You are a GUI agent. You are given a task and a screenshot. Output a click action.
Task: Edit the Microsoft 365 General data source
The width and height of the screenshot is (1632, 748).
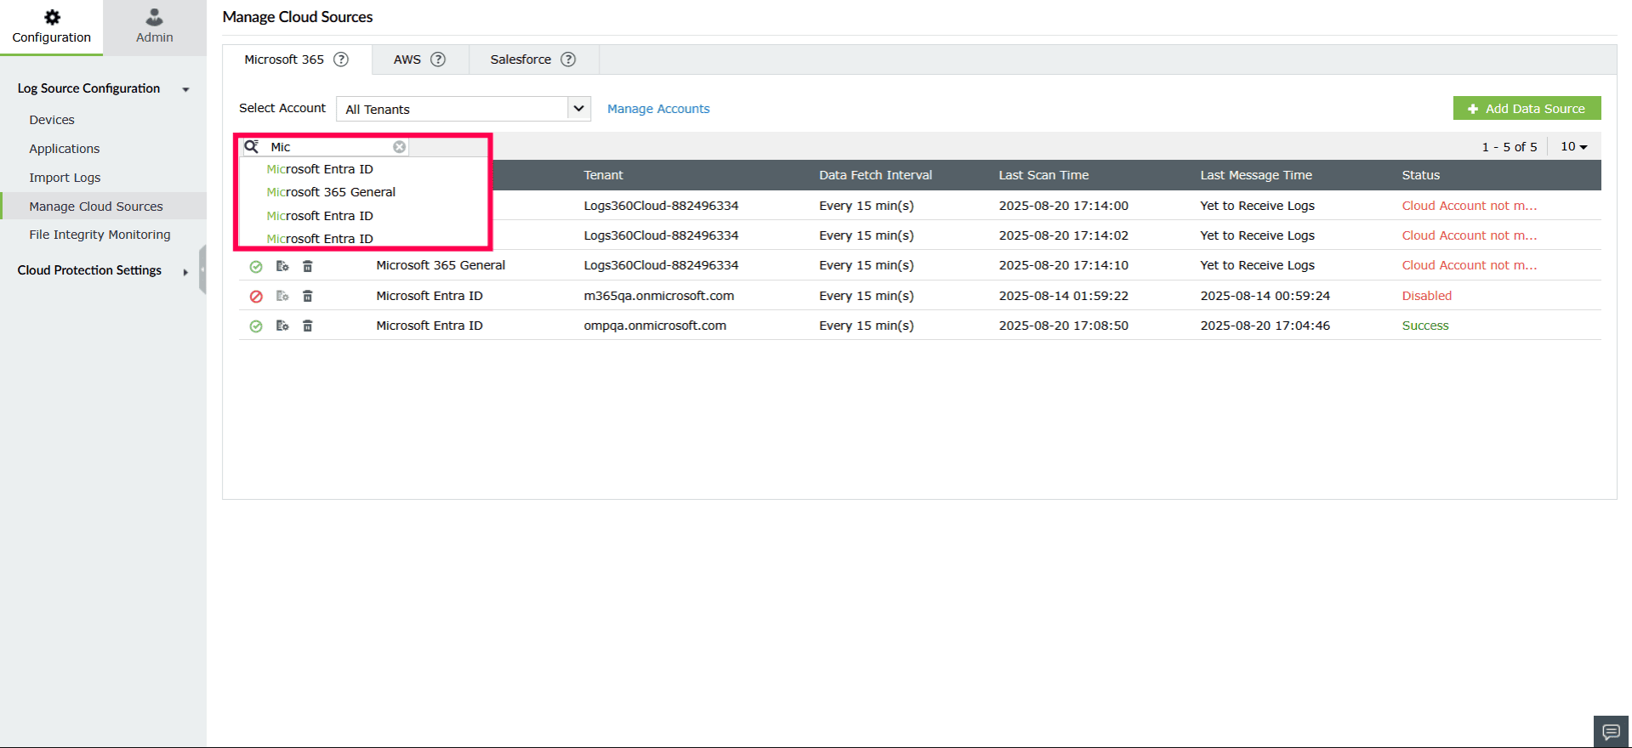tap(282, 266)
